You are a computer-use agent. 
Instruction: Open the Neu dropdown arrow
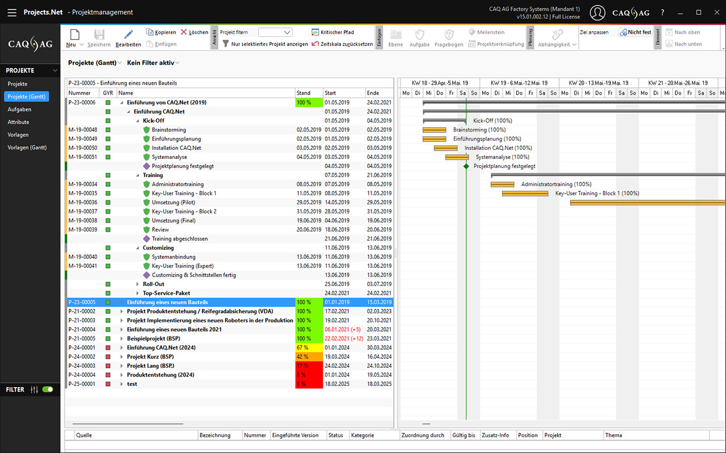coord(81,44)
